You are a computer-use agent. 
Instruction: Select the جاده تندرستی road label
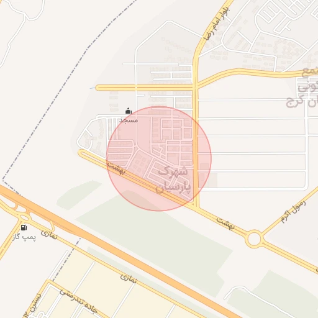79,301
